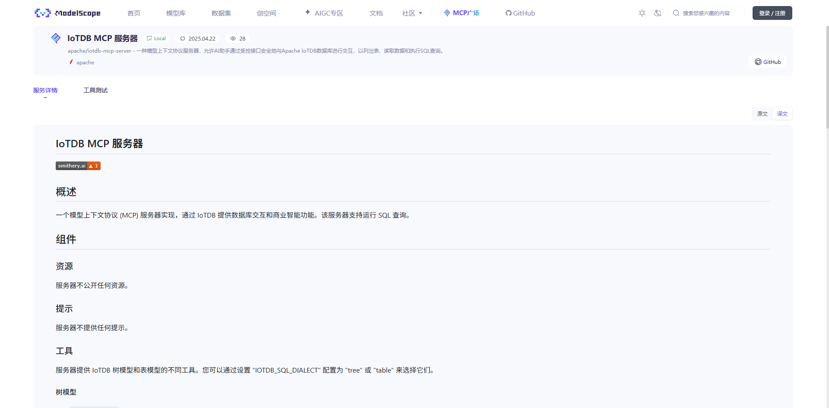Click the IoTDB MCP server logo icon

tap(56, 38)
